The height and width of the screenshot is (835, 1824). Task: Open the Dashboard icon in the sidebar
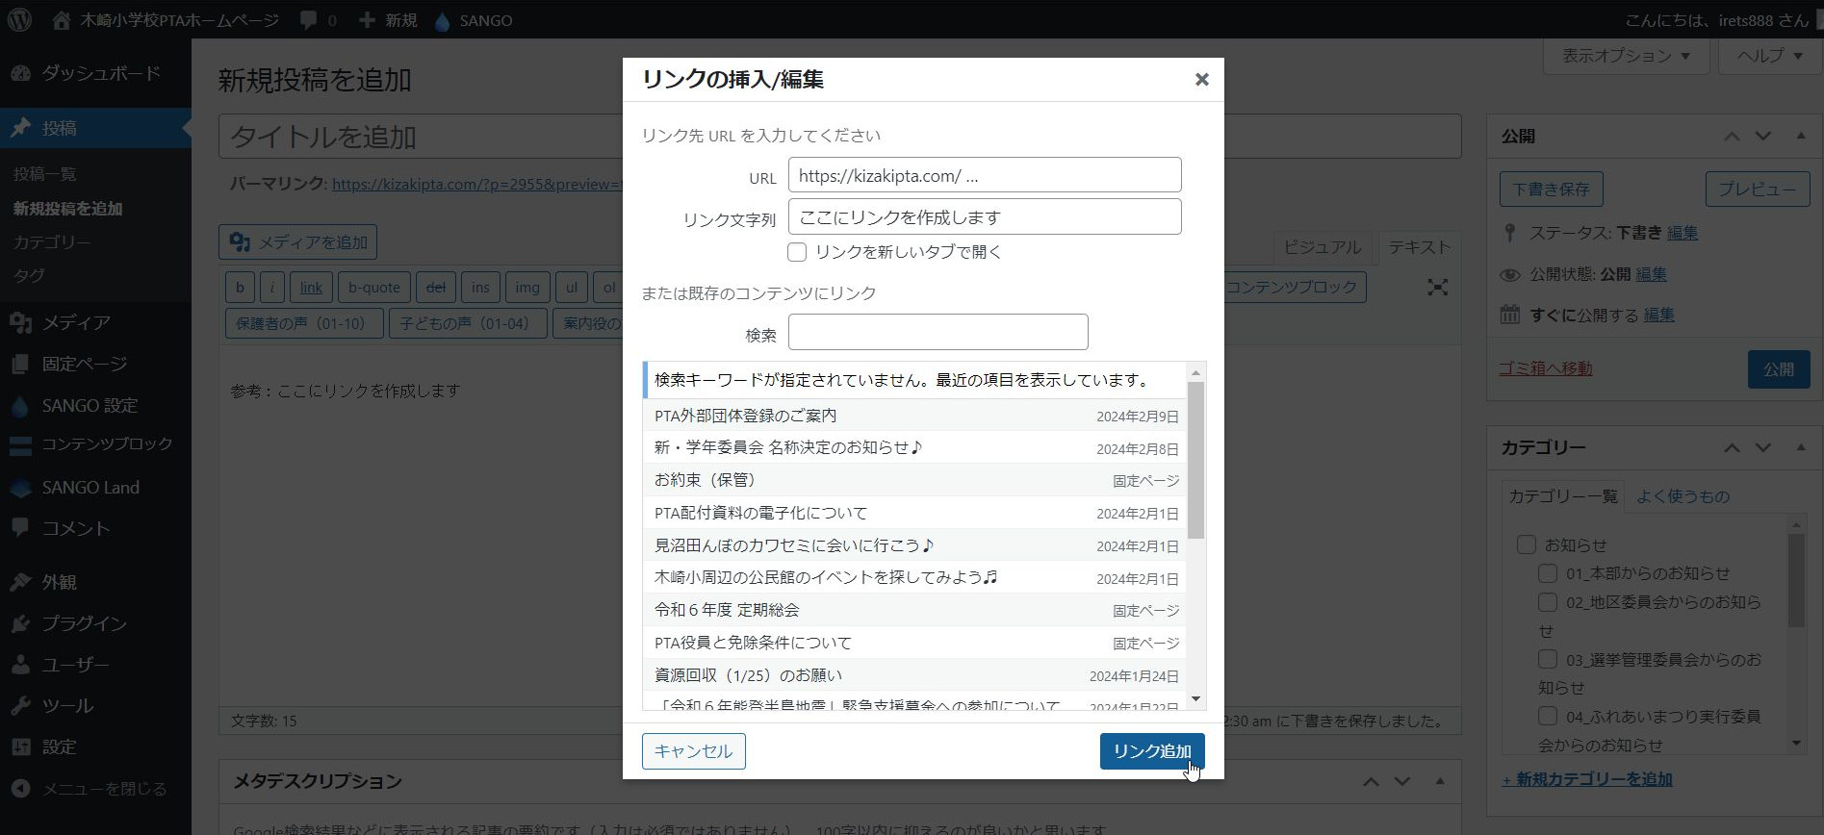tap(21, 73)
